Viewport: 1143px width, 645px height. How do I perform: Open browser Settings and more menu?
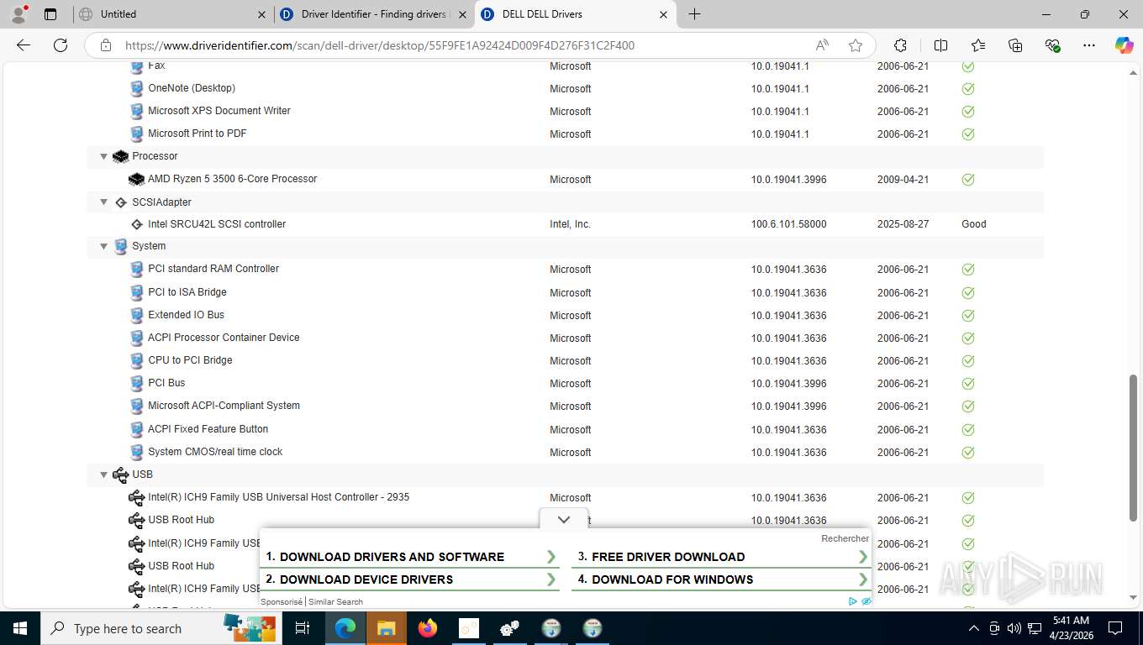[1089, 45]
